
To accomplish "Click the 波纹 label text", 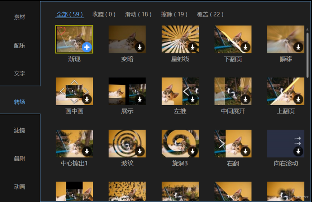I will pos(127,163).
